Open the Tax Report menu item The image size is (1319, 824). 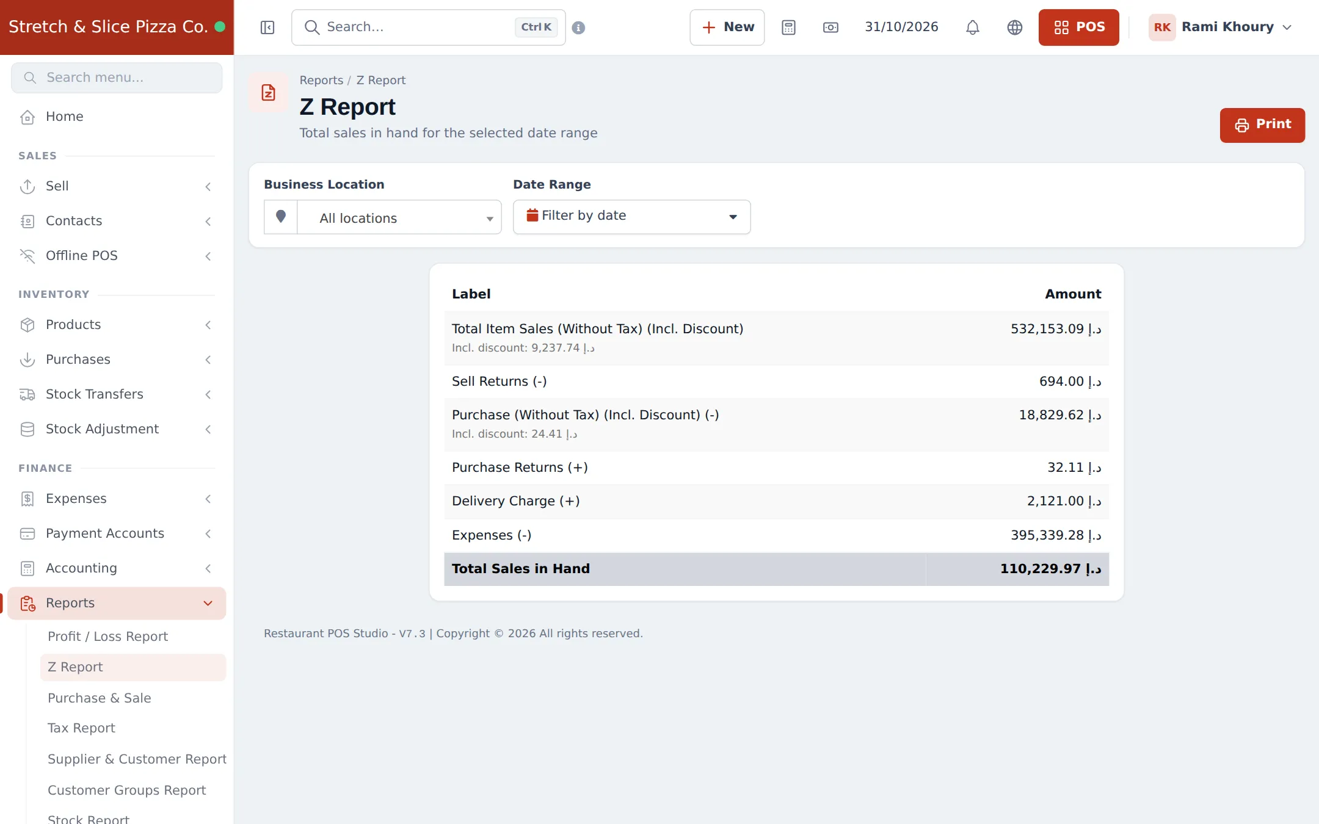coord(133,728)
